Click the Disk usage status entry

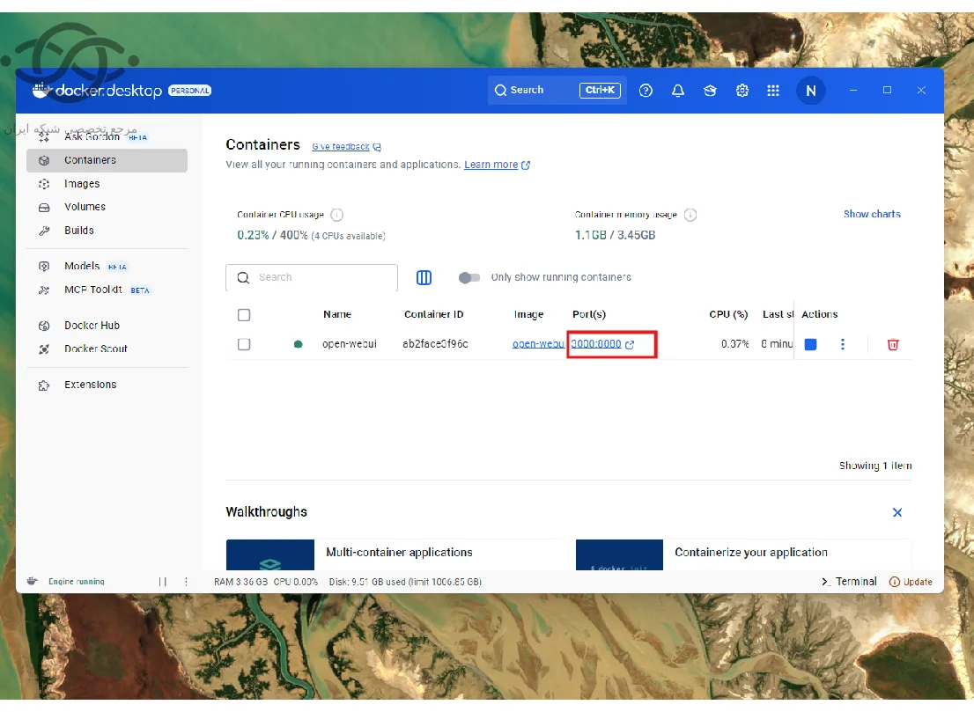[406, 583]
